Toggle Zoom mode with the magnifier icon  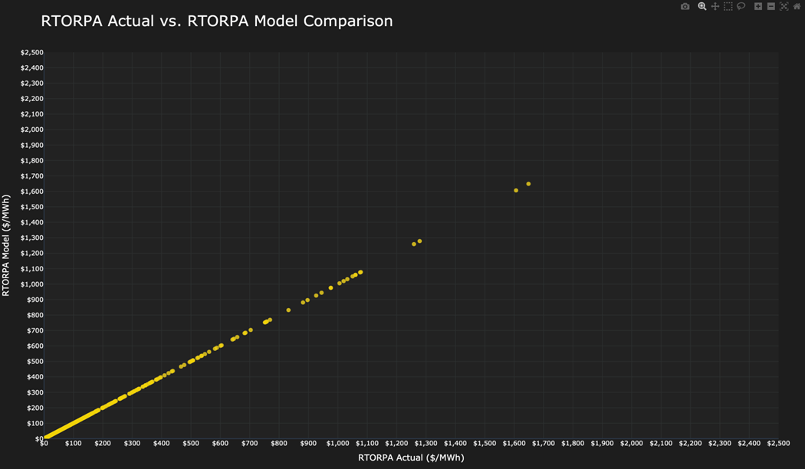click(x=701, y=6)
